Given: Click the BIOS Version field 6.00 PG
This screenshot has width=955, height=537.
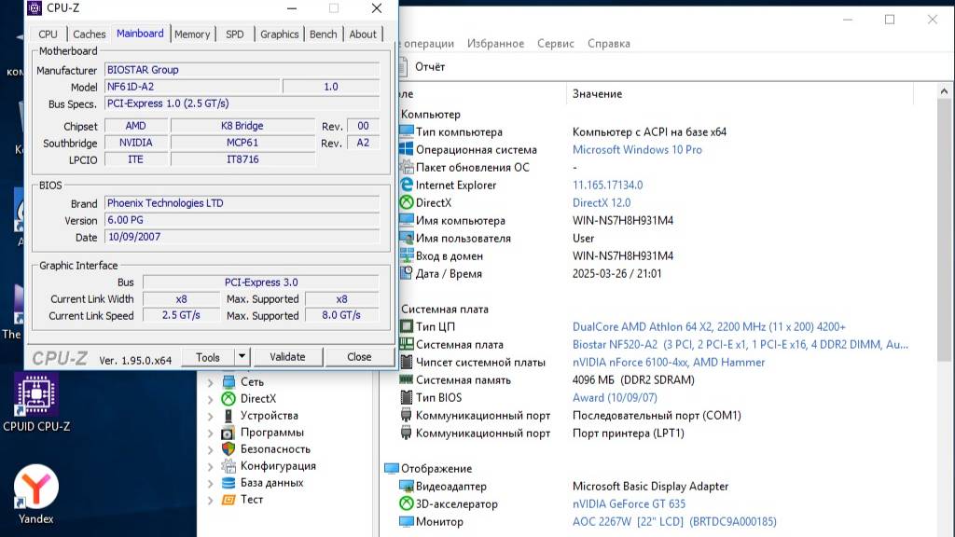Looking at the screenshot, I should (x=242, y=220).
